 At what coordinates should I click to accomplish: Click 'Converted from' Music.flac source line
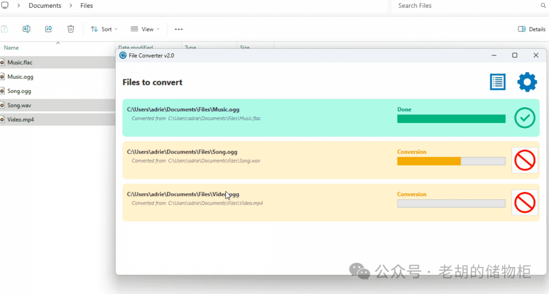[196, 118]
